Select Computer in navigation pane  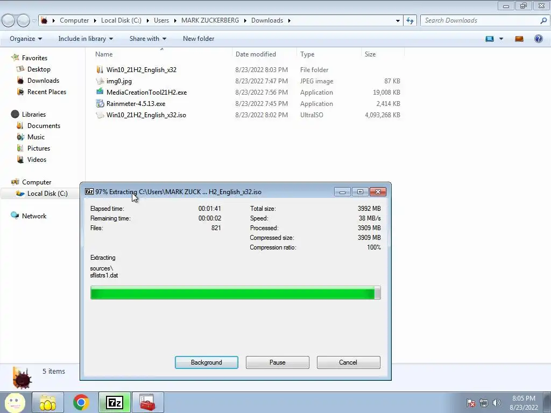click(37, 182)
